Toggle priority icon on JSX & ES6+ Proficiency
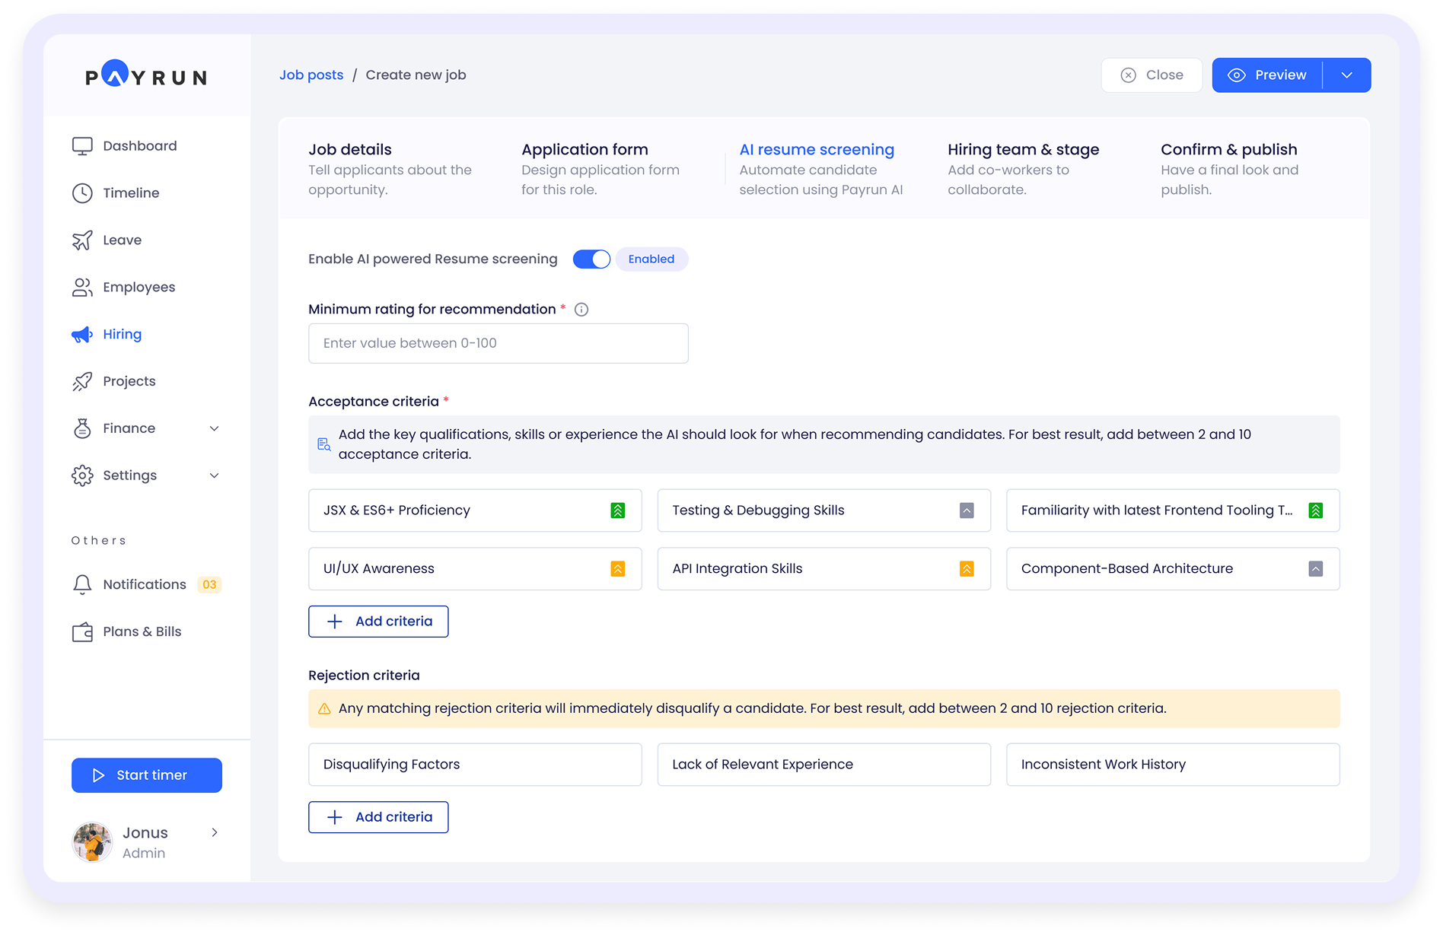 (x=618, y=510)
